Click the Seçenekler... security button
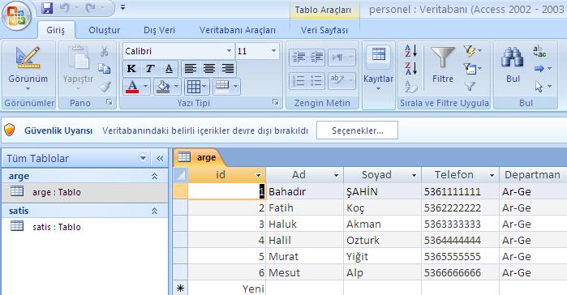The width and height of the screenshot is (567, 295). pos(357,130)
